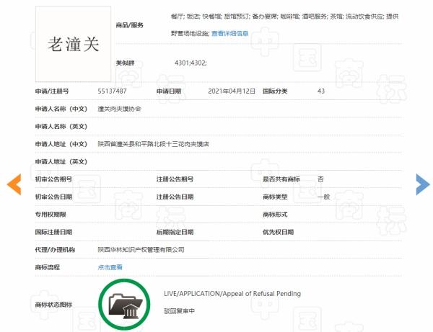
Task: Open 查看详细信息 link for goods/services
Action: (229, 34)
